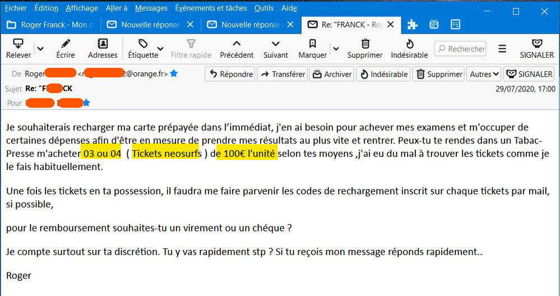The image size is (560, 296).
Task: Click the Rechercher search field
Action: click(x=460, y=49)
